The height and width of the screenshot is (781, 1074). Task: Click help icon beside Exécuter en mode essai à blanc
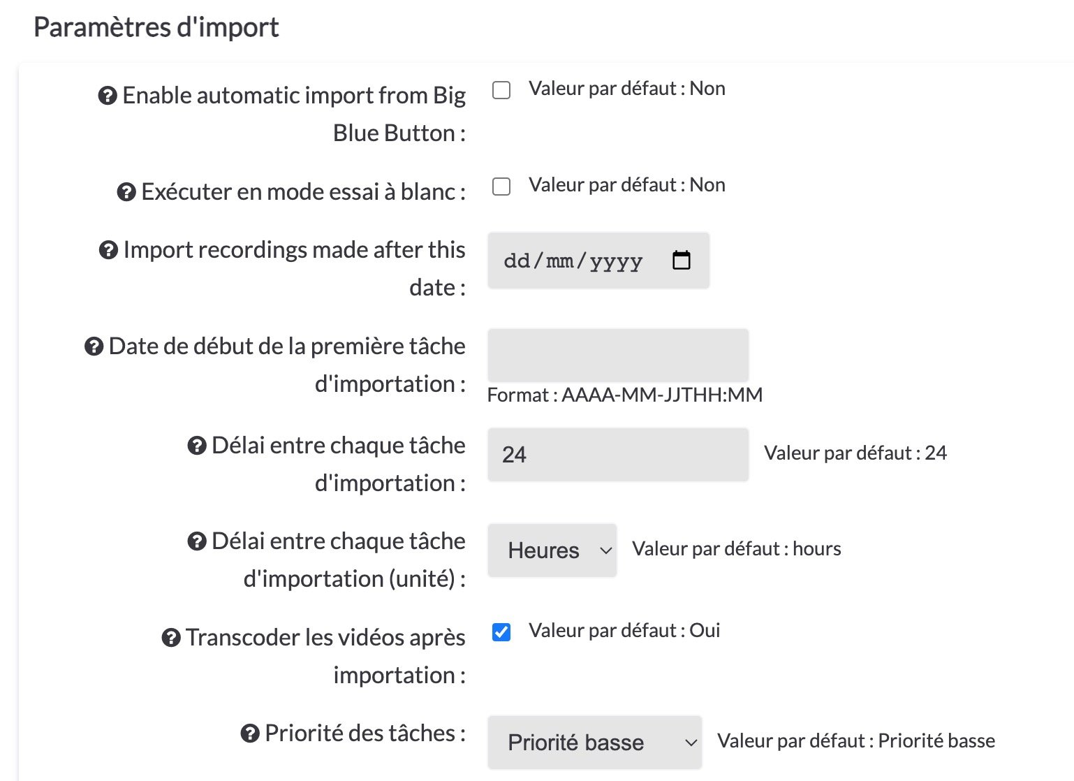coord(126,192)
